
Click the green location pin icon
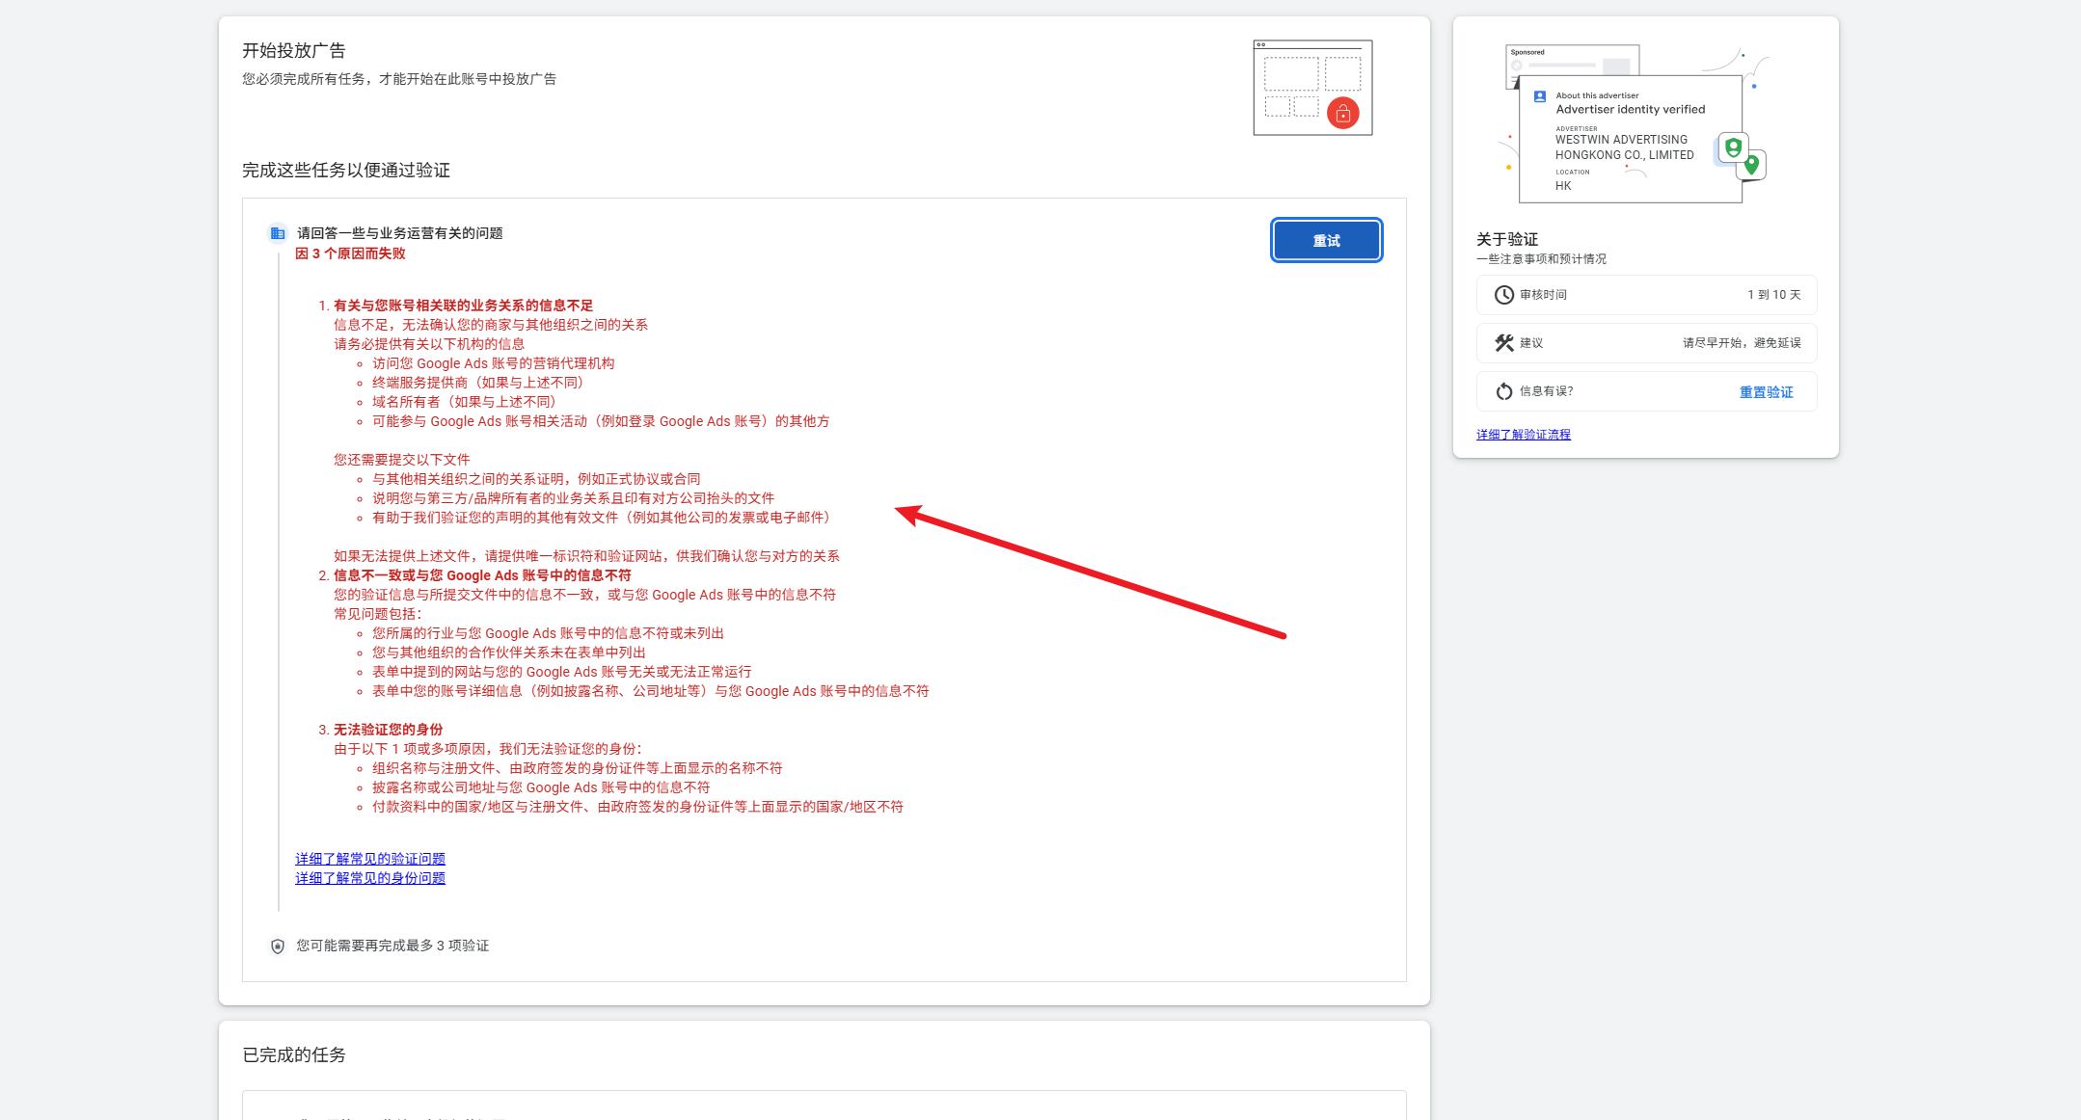point(1751,165)
